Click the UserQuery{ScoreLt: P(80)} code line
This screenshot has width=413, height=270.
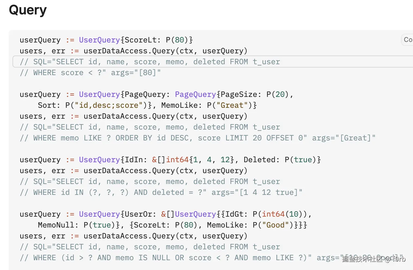pos(106,40)
